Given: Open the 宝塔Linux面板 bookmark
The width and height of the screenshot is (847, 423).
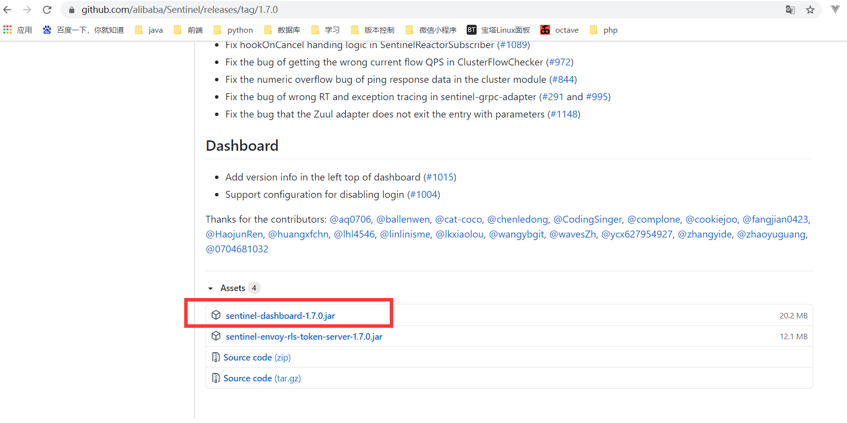Looking at the screenshot, I should pyautogui.click(x=498, y=30).
